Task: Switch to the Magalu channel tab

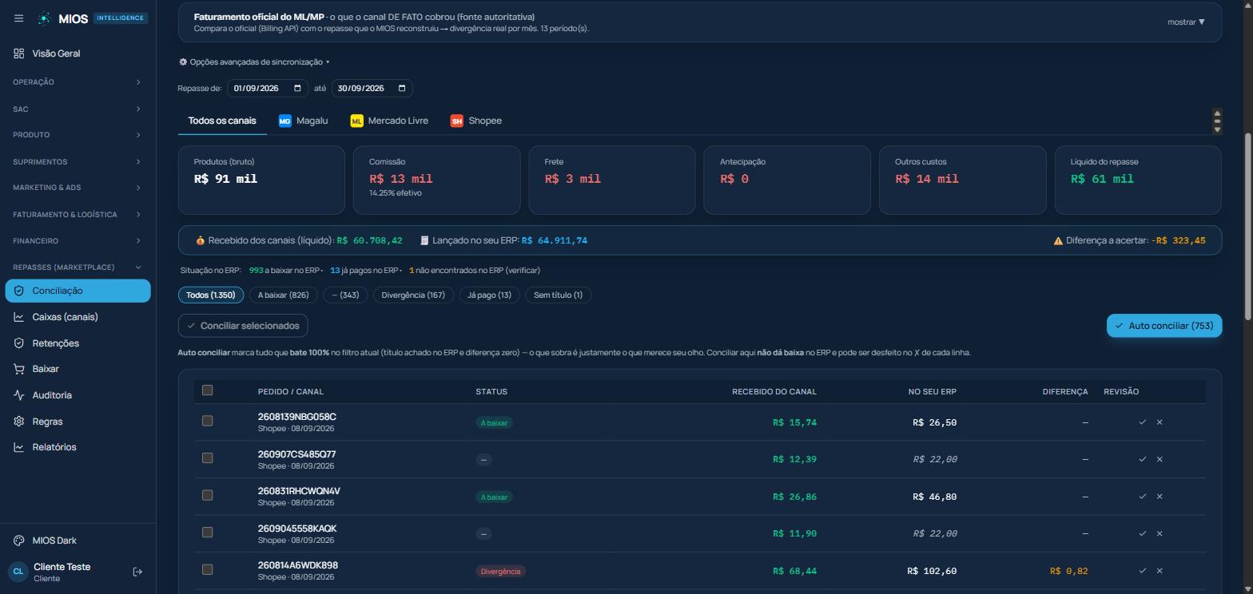Action: tap(303, 121)
